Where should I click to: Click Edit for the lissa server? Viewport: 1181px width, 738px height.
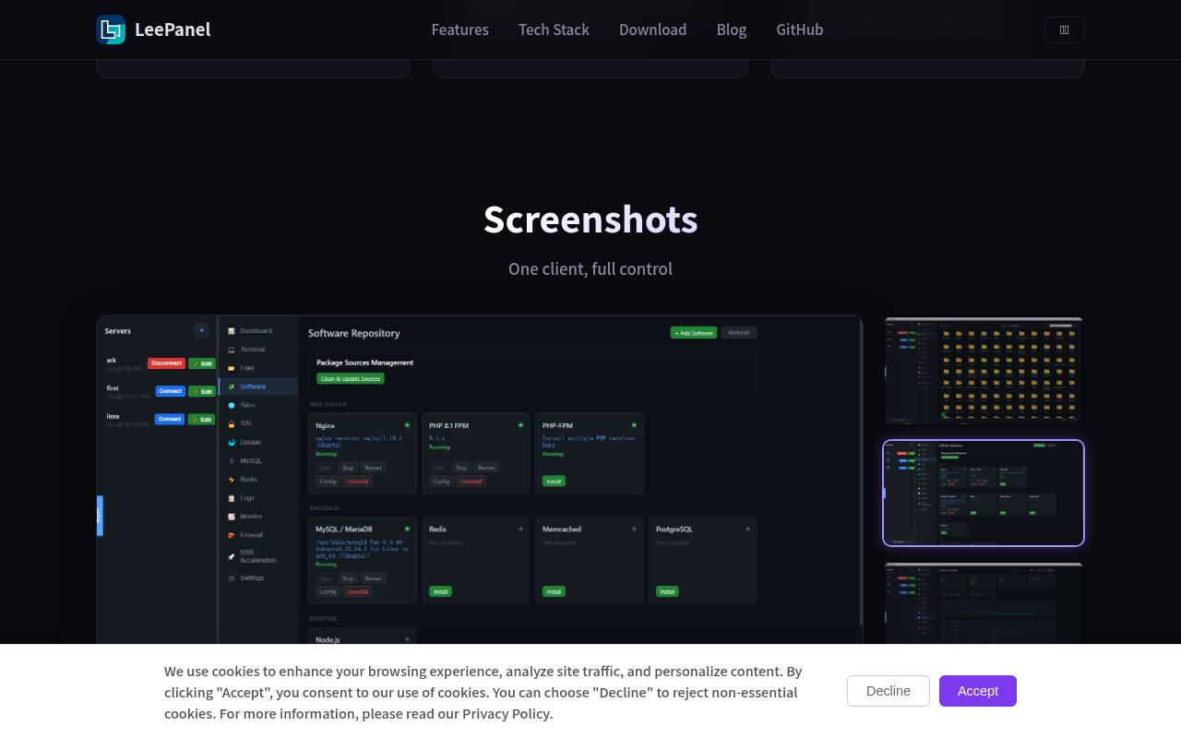tap(202, 419)
